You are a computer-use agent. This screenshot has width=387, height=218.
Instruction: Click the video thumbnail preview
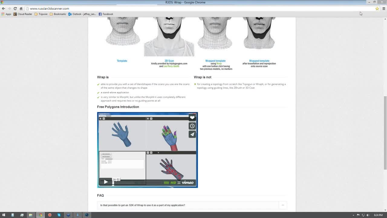point(148,150)
